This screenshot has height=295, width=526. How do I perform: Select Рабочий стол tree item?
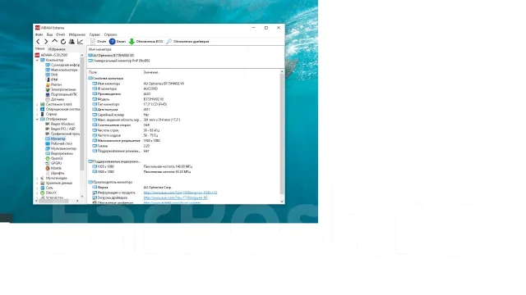[58, 143]
